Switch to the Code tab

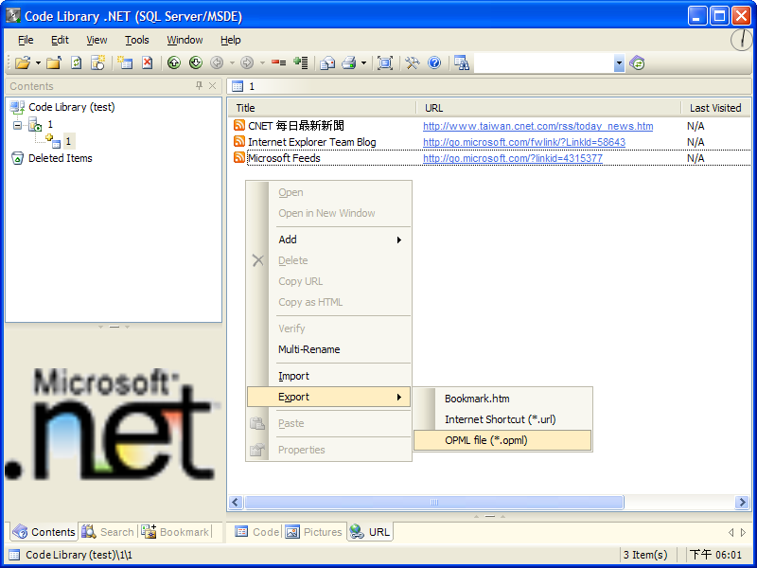pos(256,532)
